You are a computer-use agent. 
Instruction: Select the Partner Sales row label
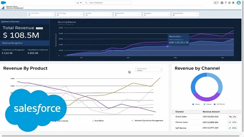pos(181,122)
